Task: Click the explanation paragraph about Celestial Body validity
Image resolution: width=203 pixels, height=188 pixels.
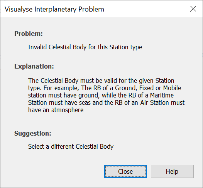Action: (106, 95)
